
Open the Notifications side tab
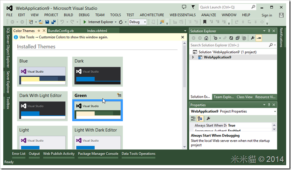pyautogui.click(x=281, y=38)
